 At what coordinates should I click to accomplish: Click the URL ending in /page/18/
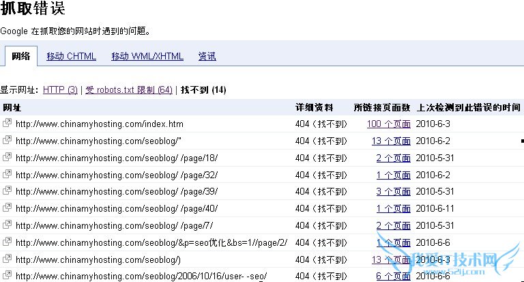click(x=117, y=158)
